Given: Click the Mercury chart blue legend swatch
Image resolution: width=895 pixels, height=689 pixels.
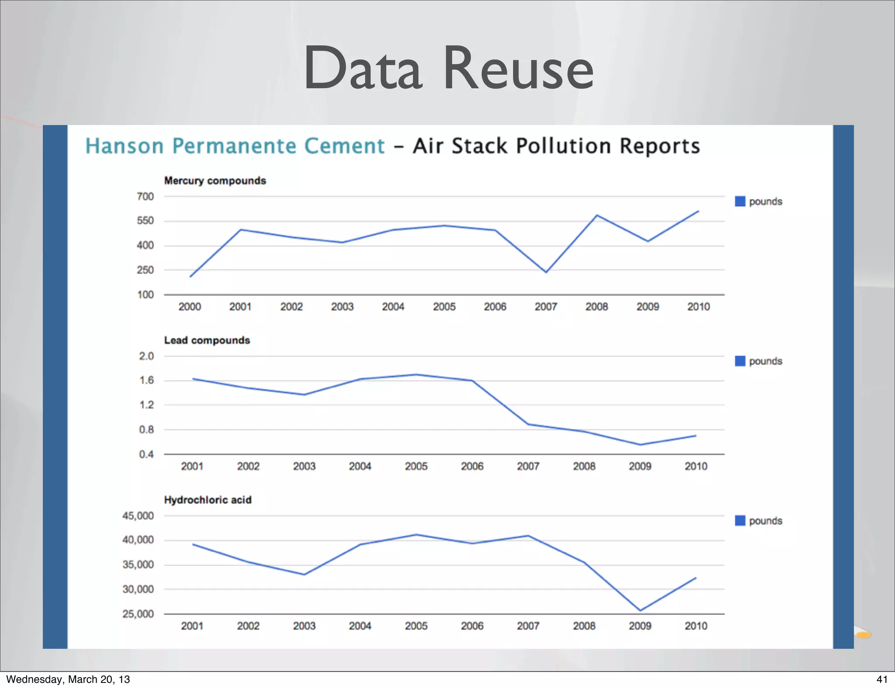Looking at the screenshot, I should [740, 201].
